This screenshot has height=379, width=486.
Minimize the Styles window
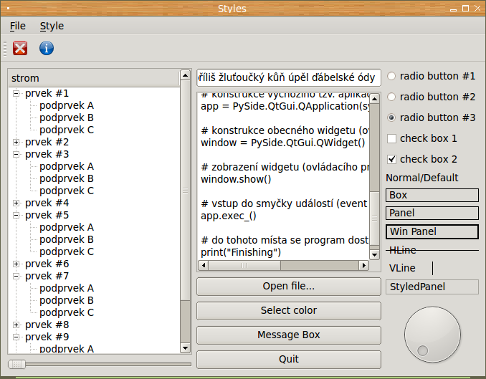pyautogui.click(x=454, y=9)
